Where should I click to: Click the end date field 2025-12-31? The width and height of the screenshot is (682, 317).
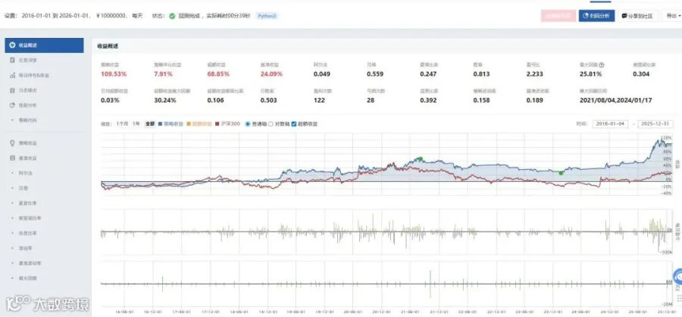click(x=655, y=124)
